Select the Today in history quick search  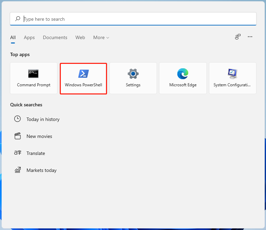(x=37, y=119)
